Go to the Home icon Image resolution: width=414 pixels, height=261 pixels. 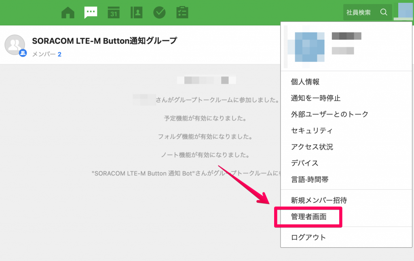68,13
